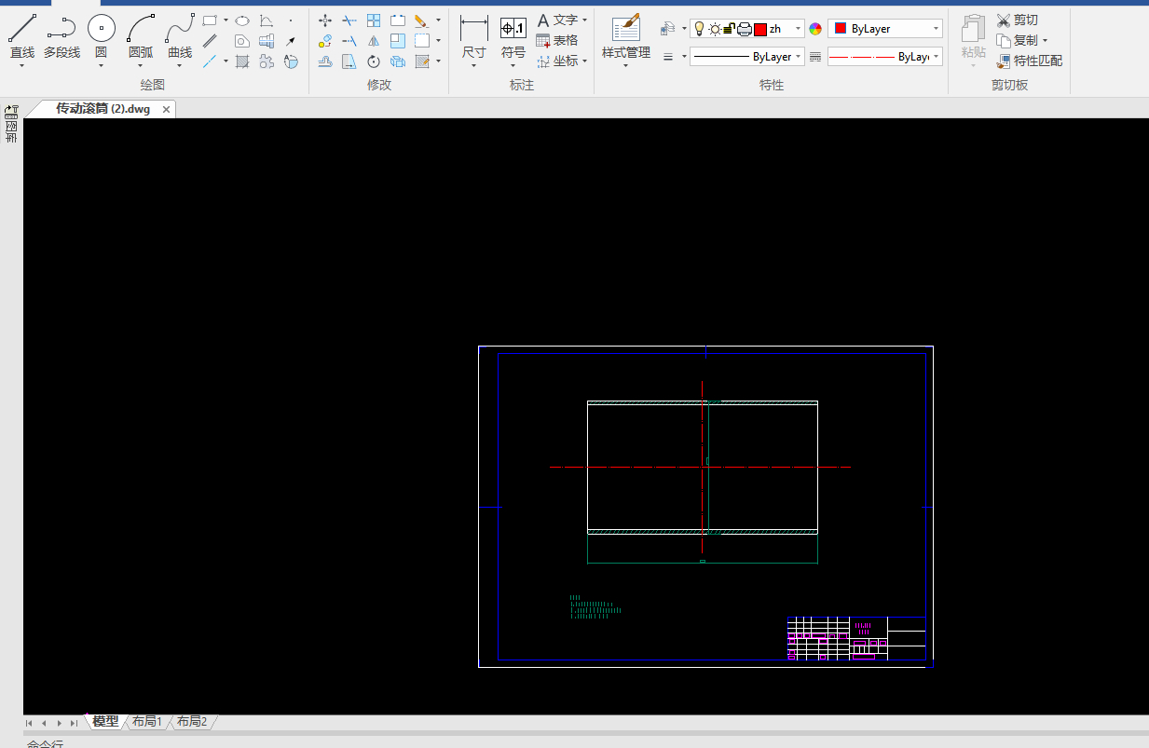
Task: Toggle layer lock padlock icon
Action: (x=729, y=29)
